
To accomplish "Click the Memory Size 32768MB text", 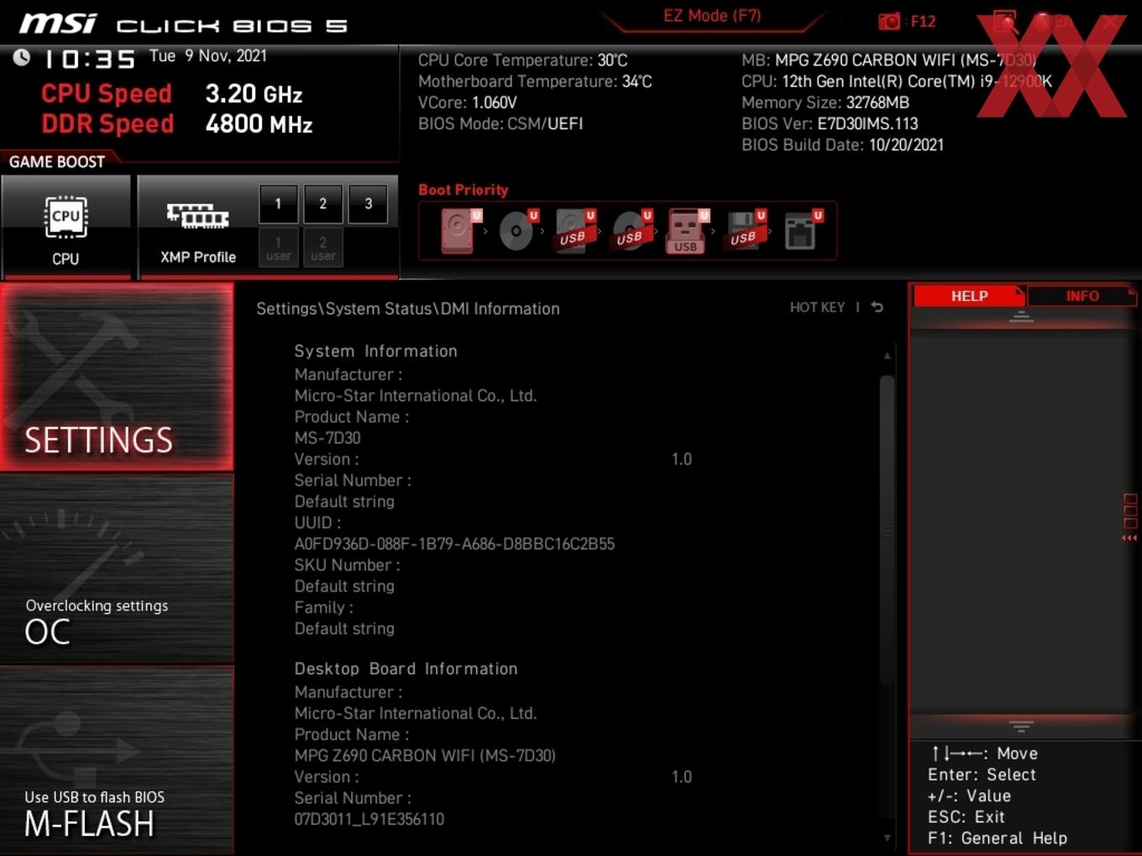I will (825, 102).
